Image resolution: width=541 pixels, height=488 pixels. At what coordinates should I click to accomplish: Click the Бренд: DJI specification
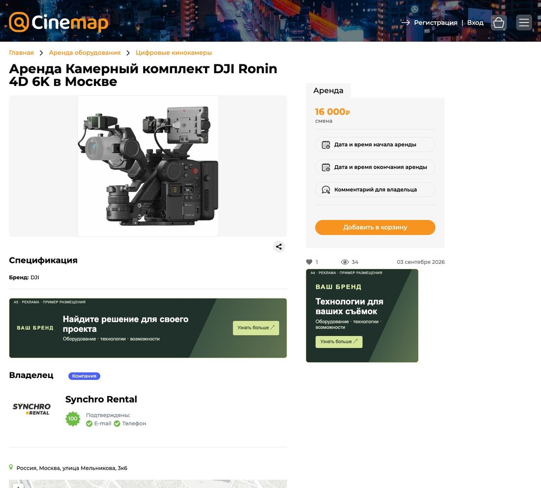[x=24, y=277]
